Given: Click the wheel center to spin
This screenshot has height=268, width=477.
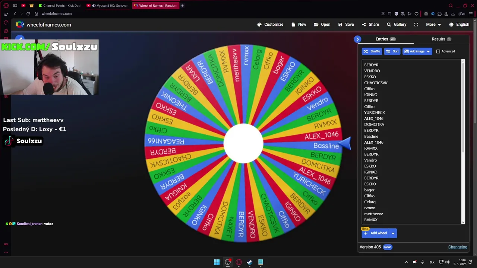Looking at the screenshot, I should 243,143.
